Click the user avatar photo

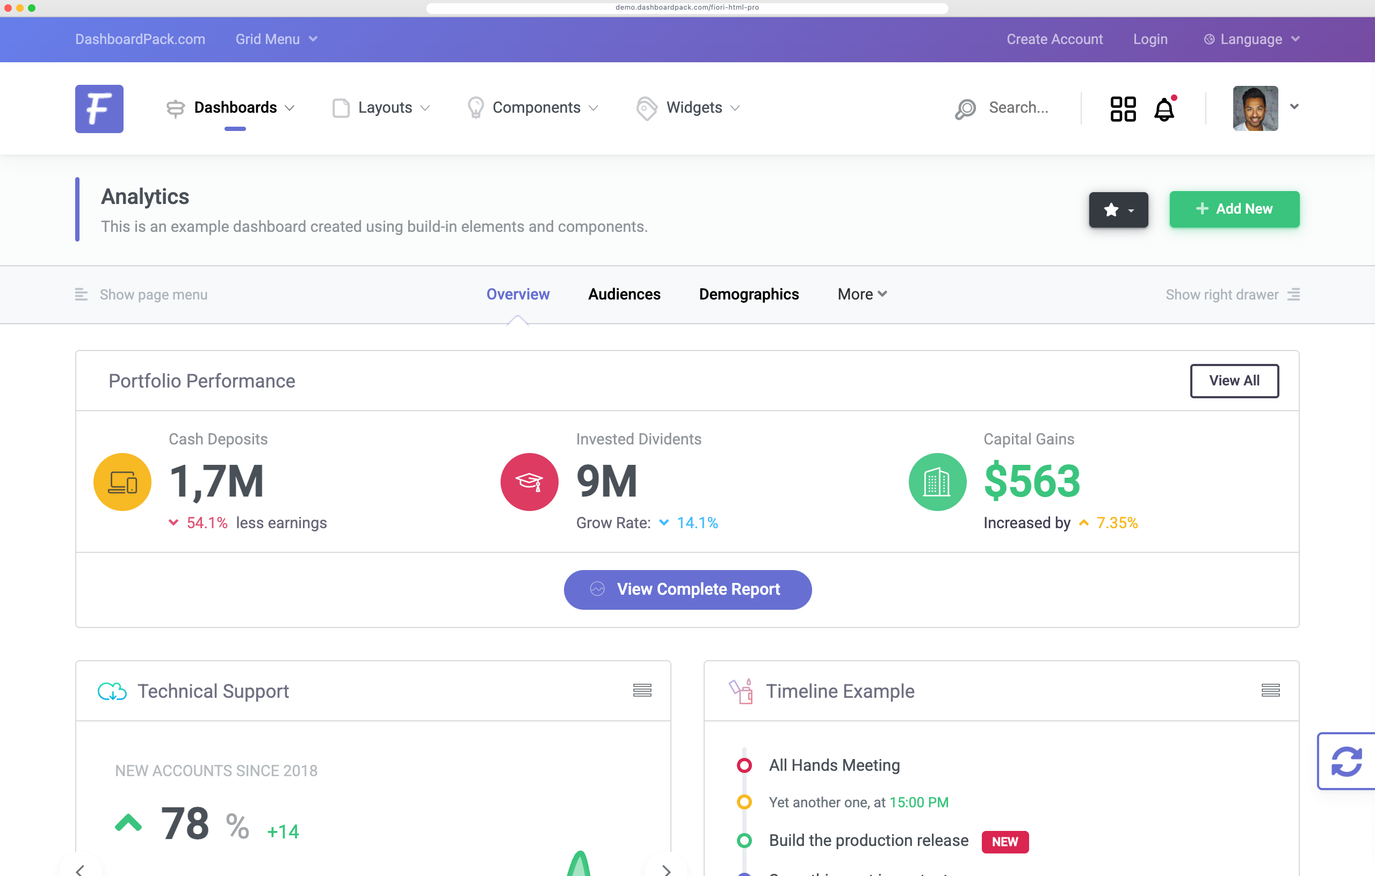(x=1255, y=108)
